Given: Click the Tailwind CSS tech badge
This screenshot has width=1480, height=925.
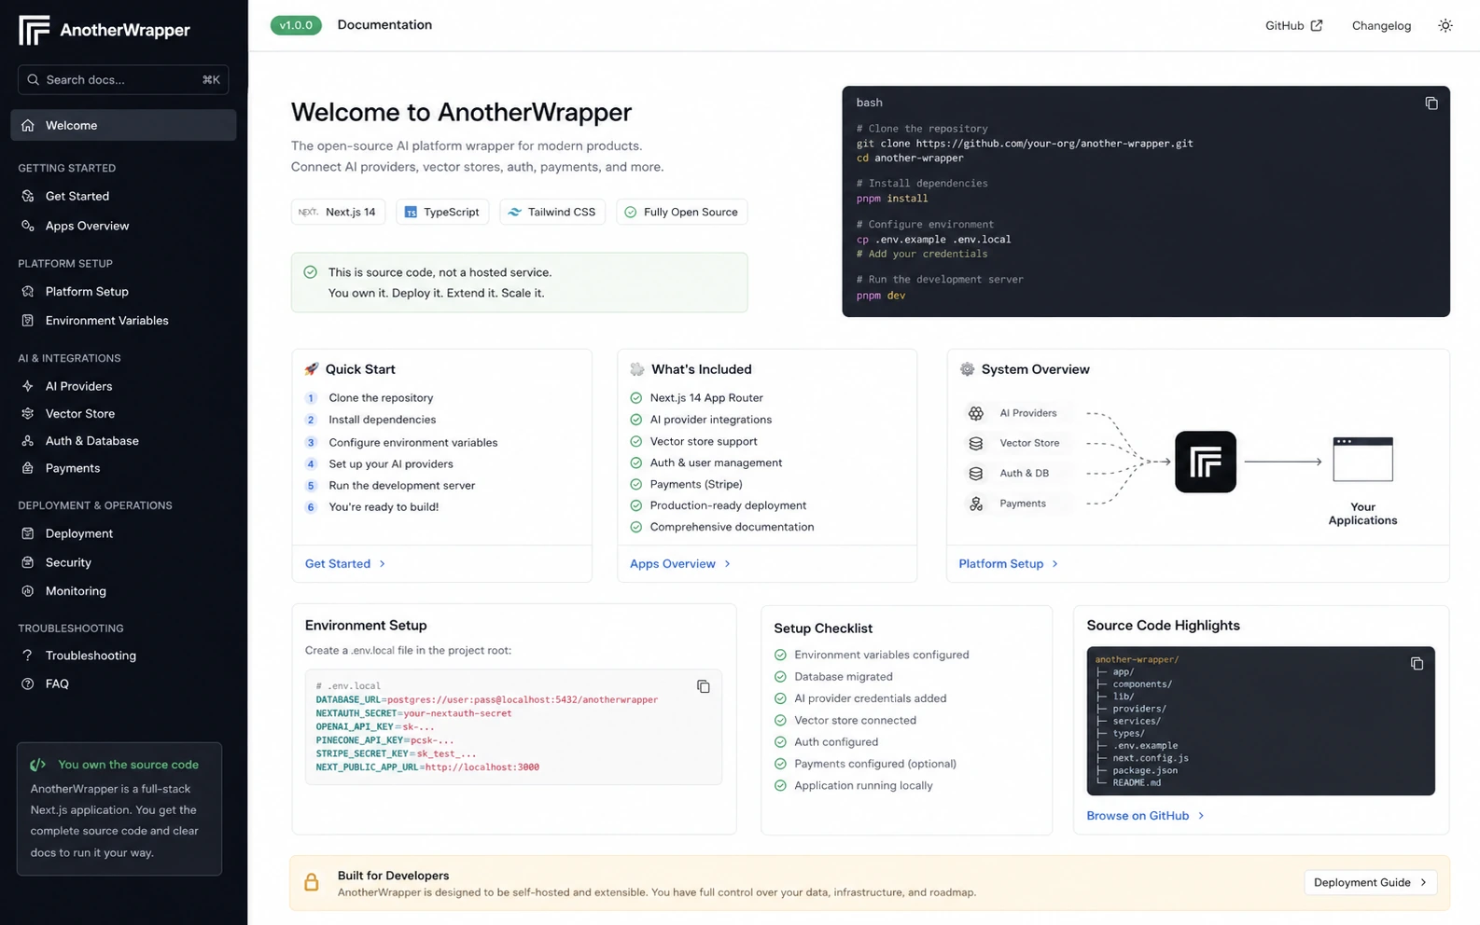Looking at the screenshot, I should click(x=552, y=212).
